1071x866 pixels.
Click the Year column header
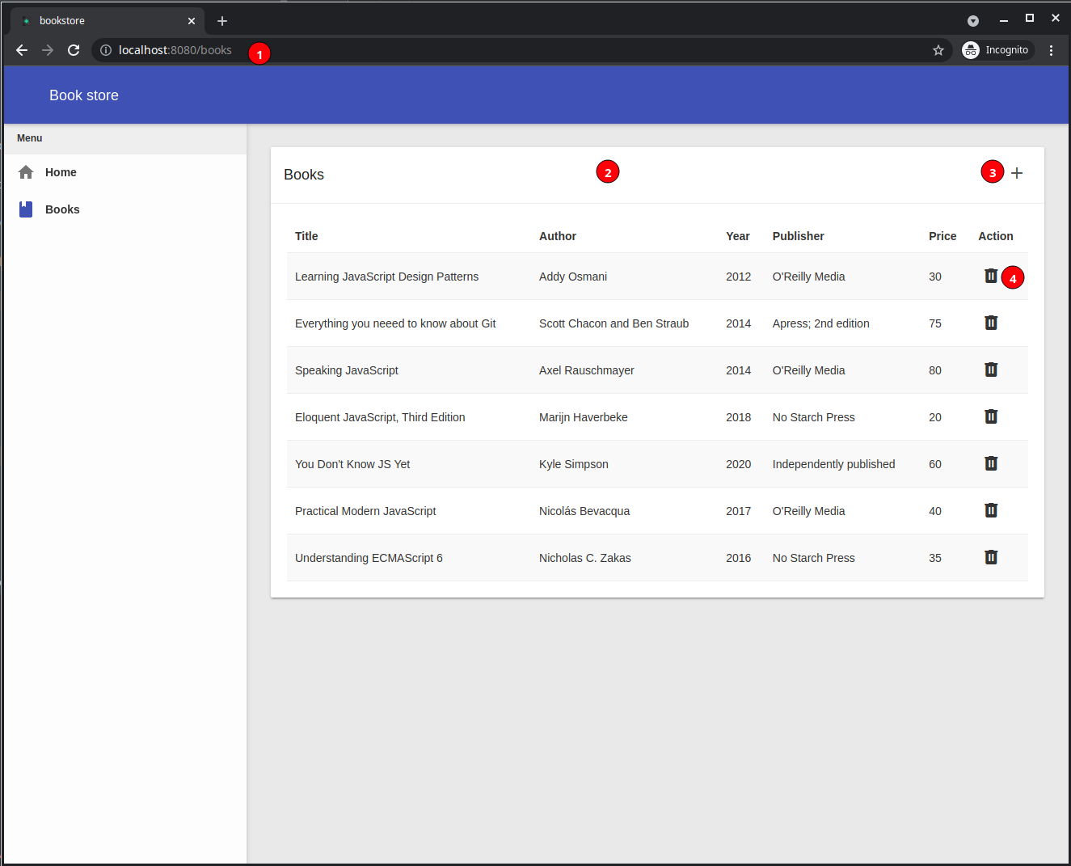tap(738, 236)
